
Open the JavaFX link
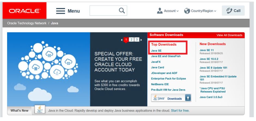(x=156, y=62)
